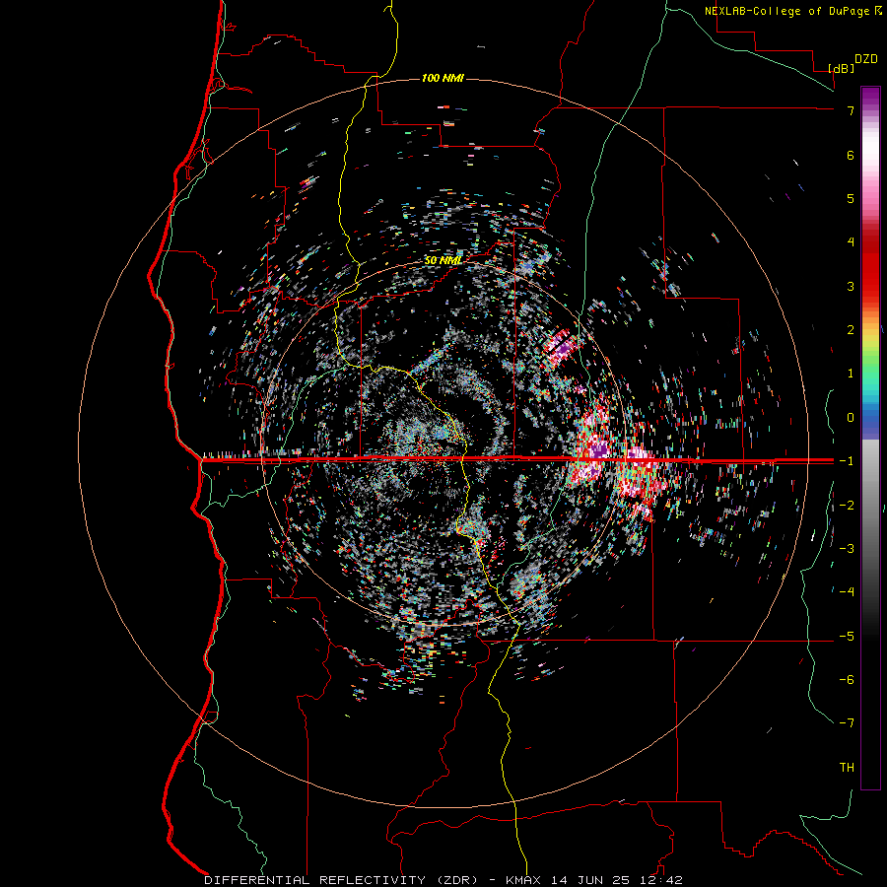Click the [dB] unit label
887x887 pixels.
coord(841,68)
